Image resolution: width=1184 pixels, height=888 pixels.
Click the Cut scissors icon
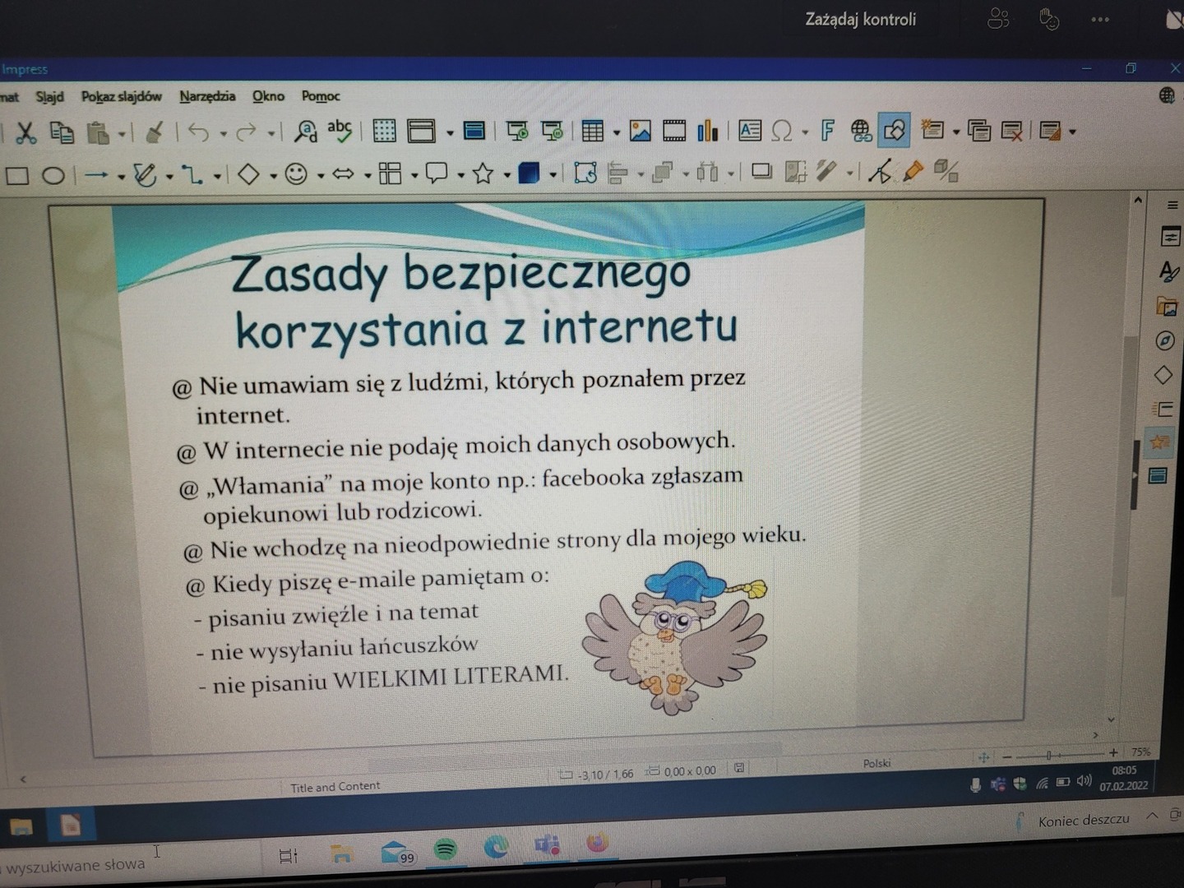pyautogui.click(x=26, y=132)
